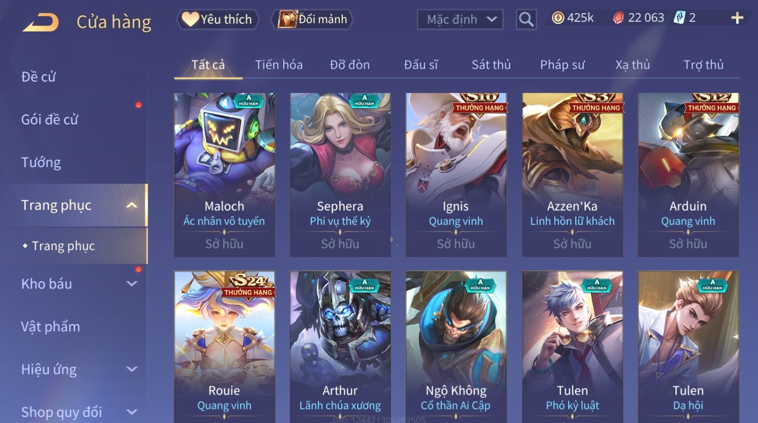Expand the Hiệu ứng sidebar section
The width and height of the screenshot is (758, 423).
(132, 369)
